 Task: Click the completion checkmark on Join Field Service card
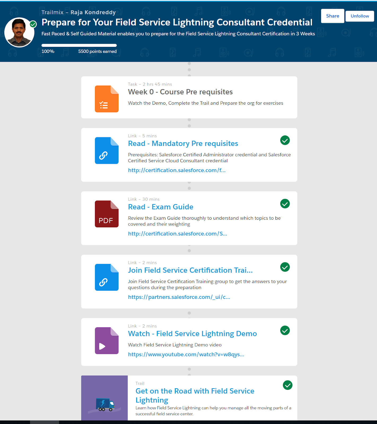pos(285,267)
